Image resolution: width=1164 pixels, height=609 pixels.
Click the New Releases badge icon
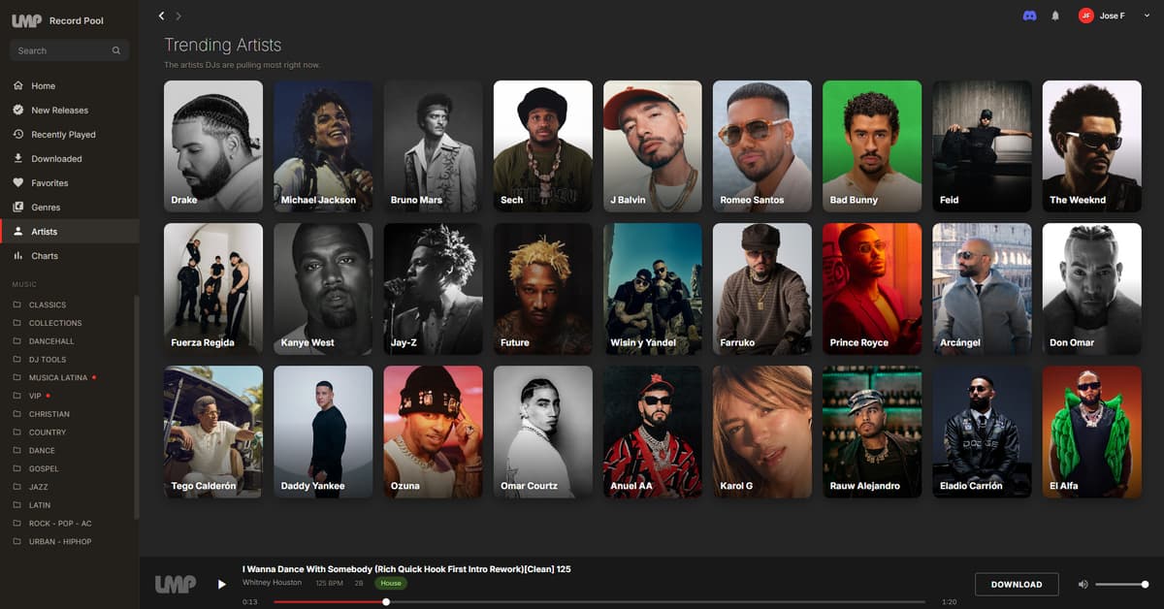pyautogui.click(x=18, y=110)
